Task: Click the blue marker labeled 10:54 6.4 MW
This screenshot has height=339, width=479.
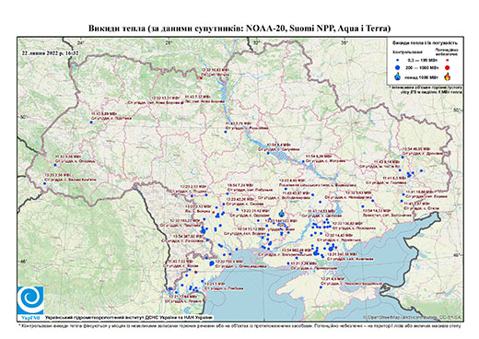Action: [268, 153]
